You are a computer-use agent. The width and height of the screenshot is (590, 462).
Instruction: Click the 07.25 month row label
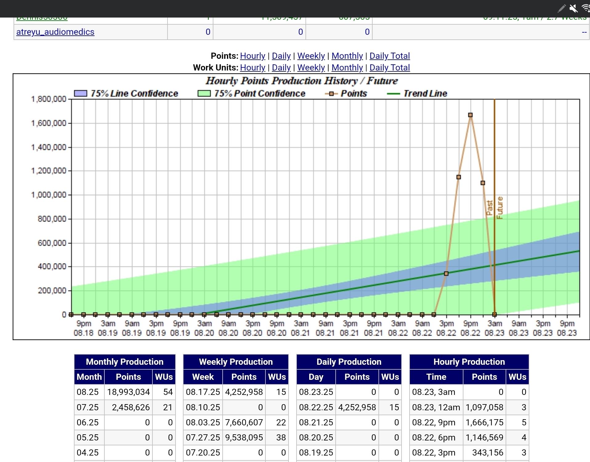87,407
